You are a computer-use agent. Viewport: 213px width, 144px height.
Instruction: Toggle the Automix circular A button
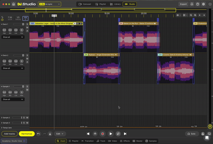(x=210, y=126)
